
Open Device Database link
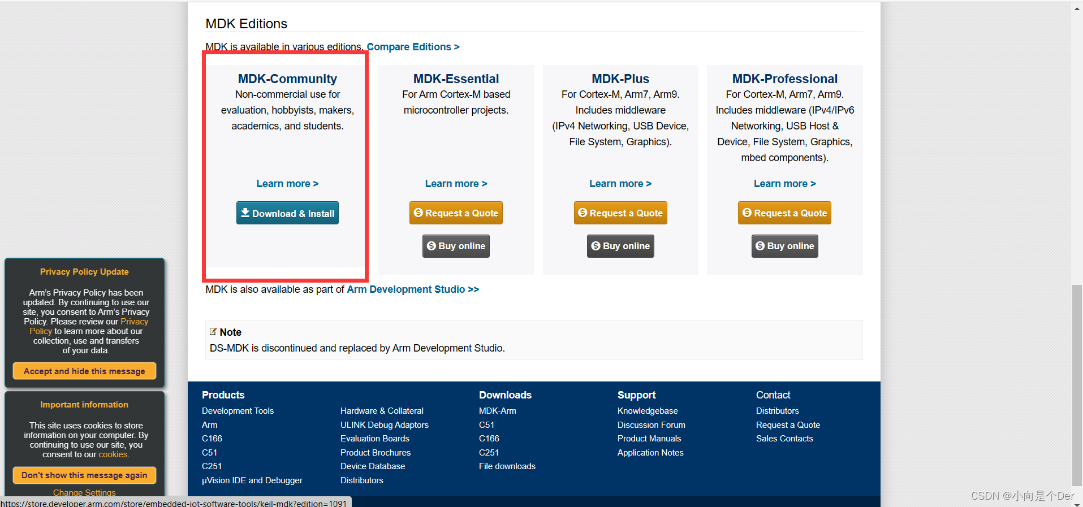click(x=373, y=466)
